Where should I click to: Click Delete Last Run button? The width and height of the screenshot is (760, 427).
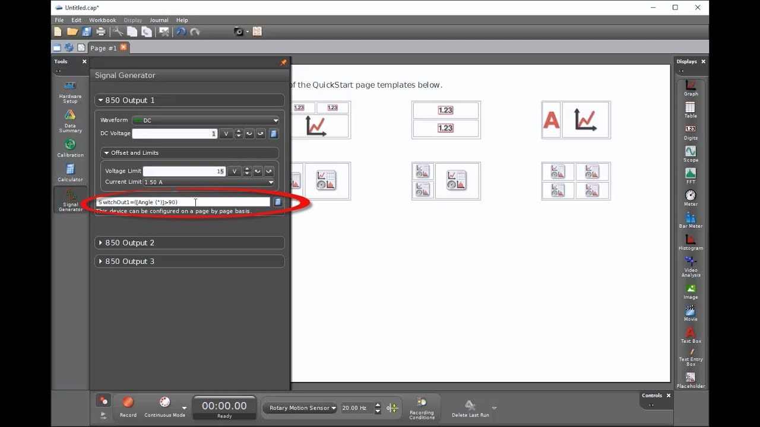470,408
